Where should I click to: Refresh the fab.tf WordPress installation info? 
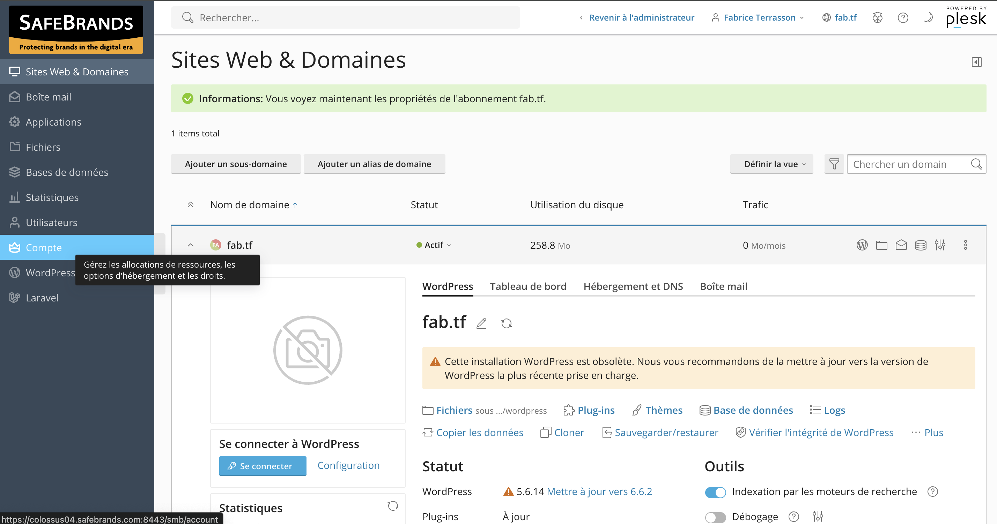[x=506, y=323]
